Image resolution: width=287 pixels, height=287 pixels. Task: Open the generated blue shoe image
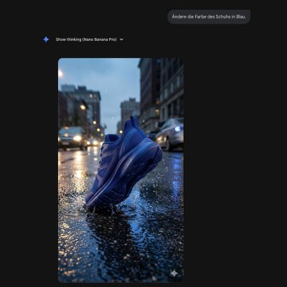pyautogui.click(x=121, y=170)
